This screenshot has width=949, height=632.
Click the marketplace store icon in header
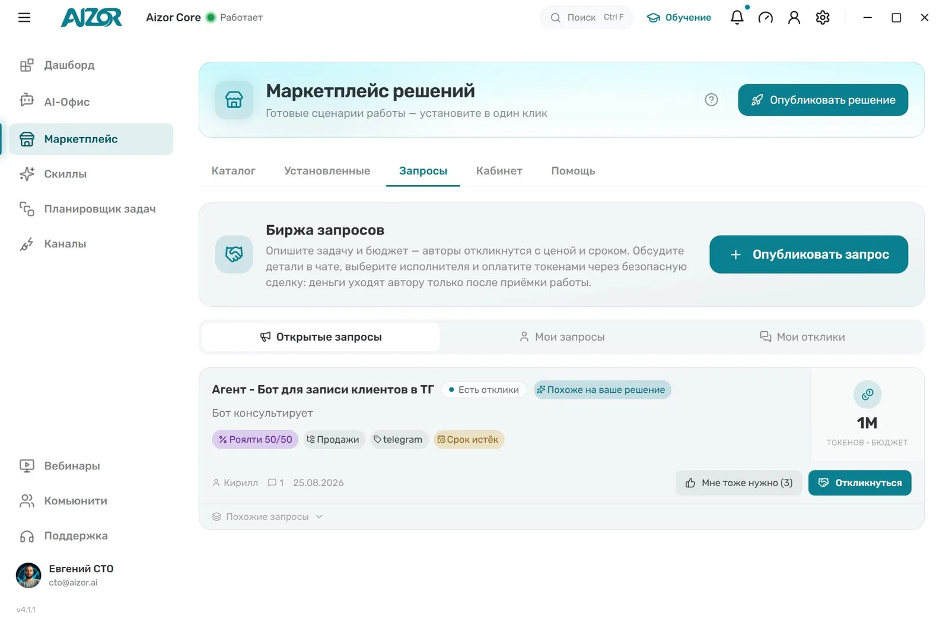[234, 100]
